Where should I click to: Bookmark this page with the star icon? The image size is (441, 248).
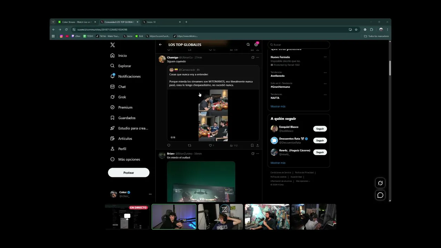(x=356, y=30)
